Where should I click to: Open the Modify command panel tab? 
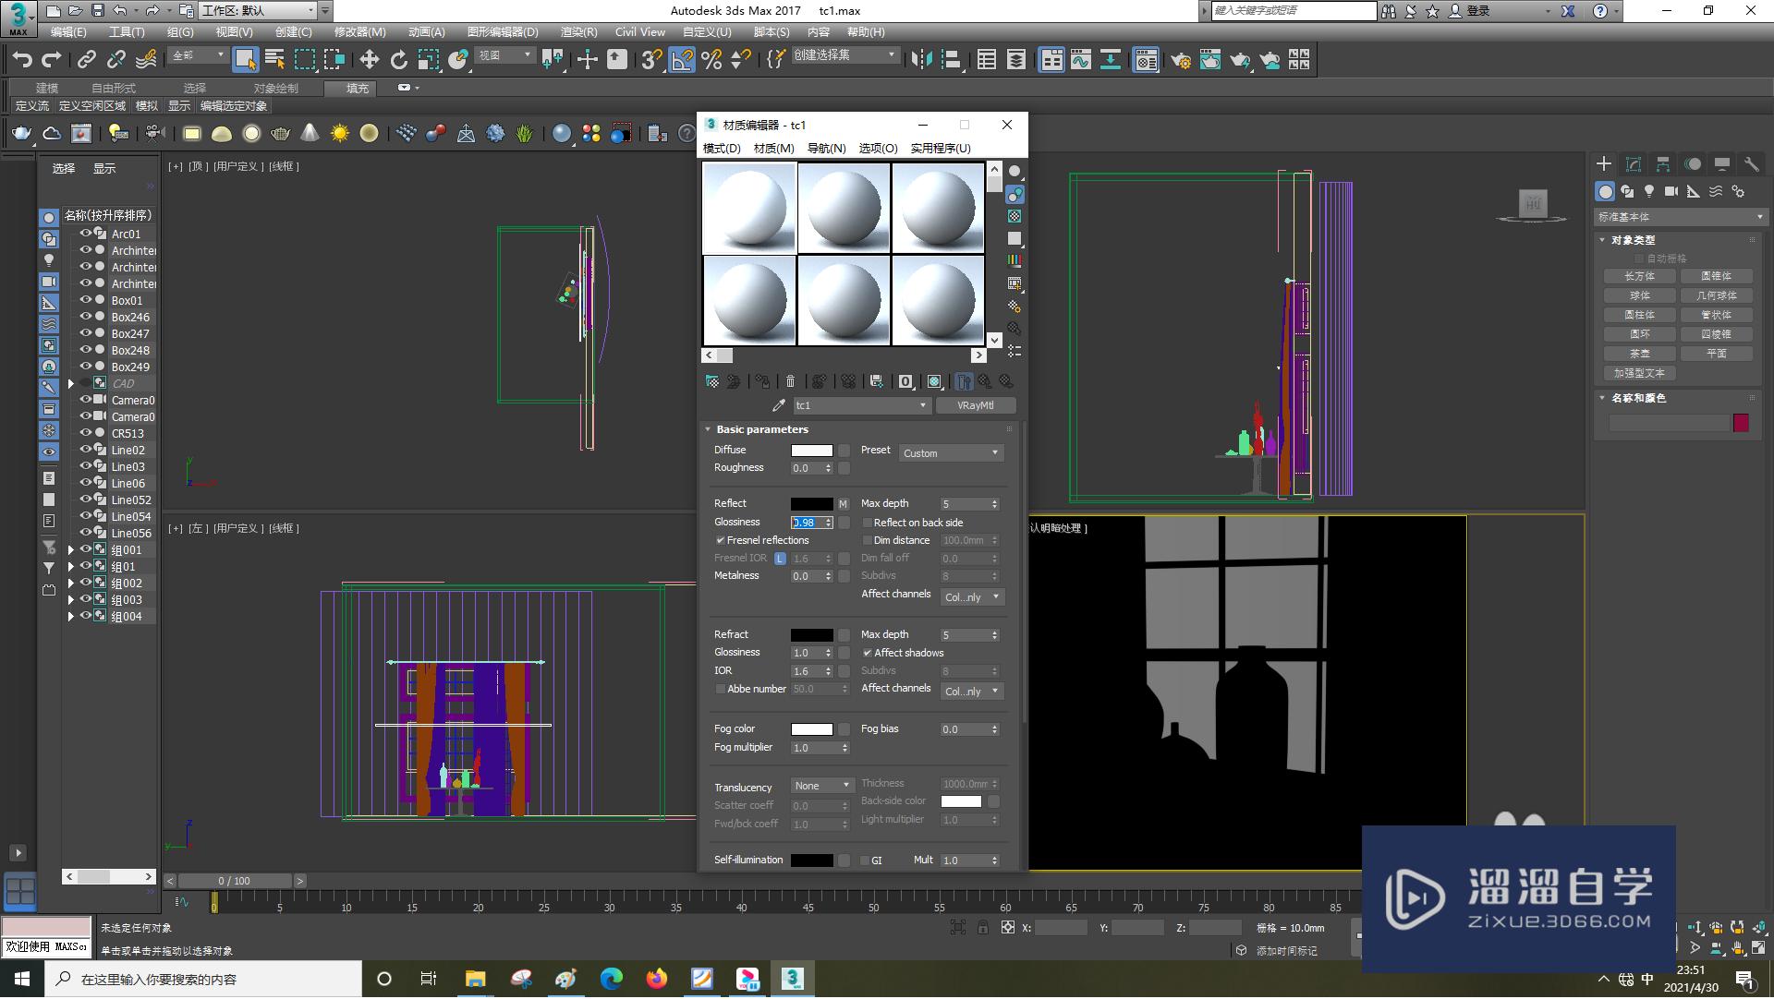pyautogui.click(x=1633, y=164)
